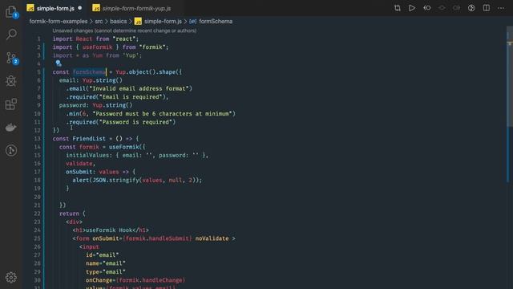Click the <div> tag on line 23
513x289 pixels.
pos(74,222)
